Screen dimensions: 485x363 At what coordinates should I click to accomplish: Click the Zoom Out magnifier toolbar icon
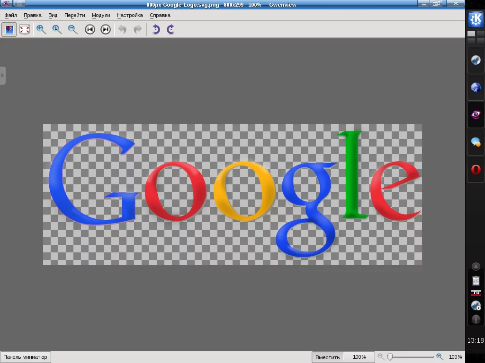pos(72,29)
